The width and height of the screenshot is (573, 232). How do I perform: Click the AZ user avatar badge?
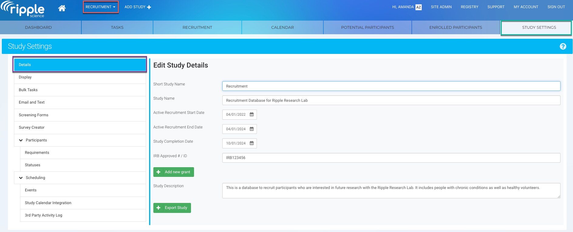click(x=418, y=7)
